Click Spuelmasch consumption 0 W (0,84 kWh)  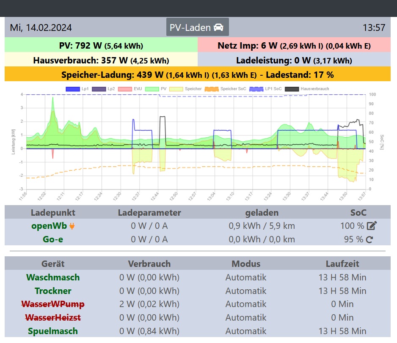(149, 331)
